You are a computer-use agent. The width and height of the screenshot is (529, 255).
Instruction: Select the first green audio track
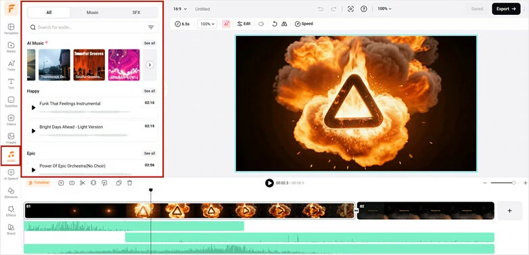(134, 226)
